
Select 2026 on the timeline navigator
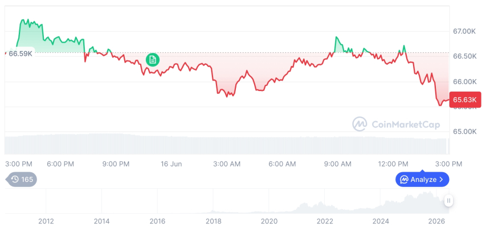coord(436,221)
